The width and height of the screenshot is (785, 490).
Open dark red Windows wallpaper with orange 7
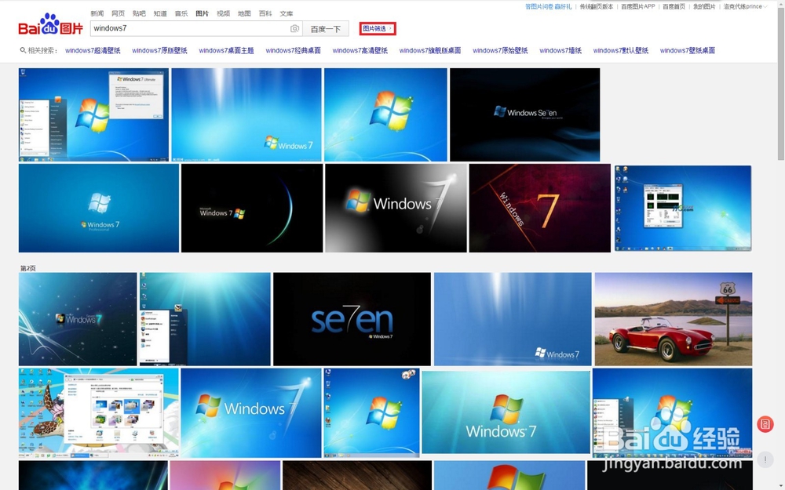click(x=540, y=208)
